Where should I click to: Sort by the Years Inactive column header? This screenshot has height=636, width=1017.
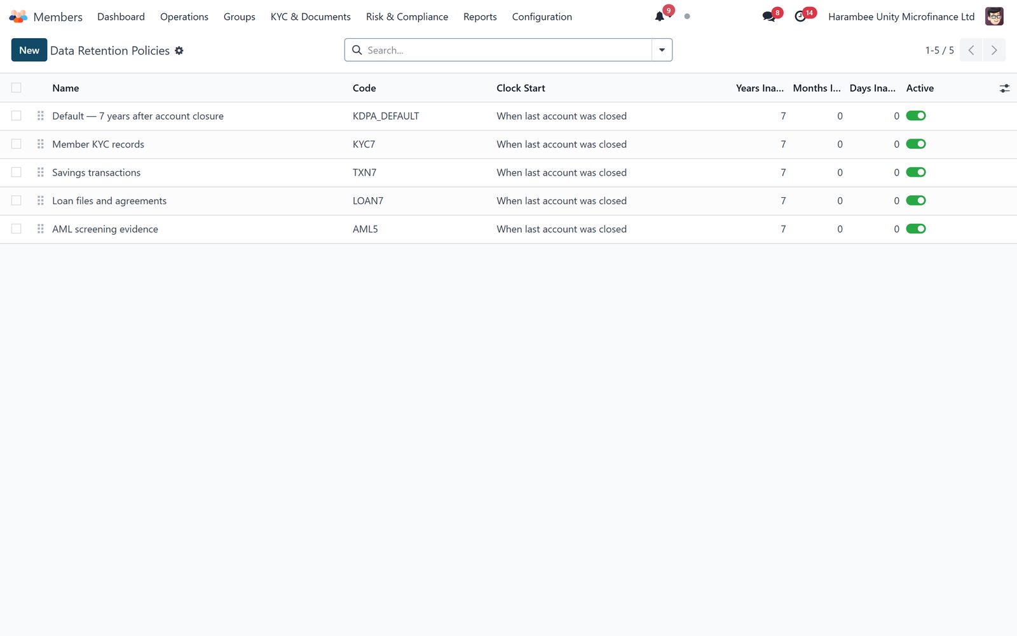point(760,88)
